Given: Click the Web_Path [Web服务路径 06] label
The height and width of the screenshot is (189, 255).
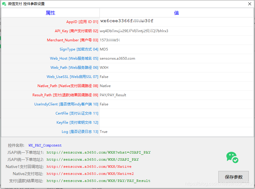Looking at the screenshot, I should coord(74,68).
